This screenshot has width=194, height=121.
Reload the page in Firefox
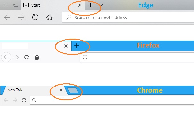coord(27,57)
